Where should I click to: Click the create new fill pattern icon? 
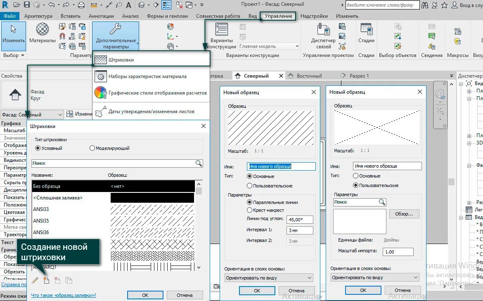click(47, 280)
